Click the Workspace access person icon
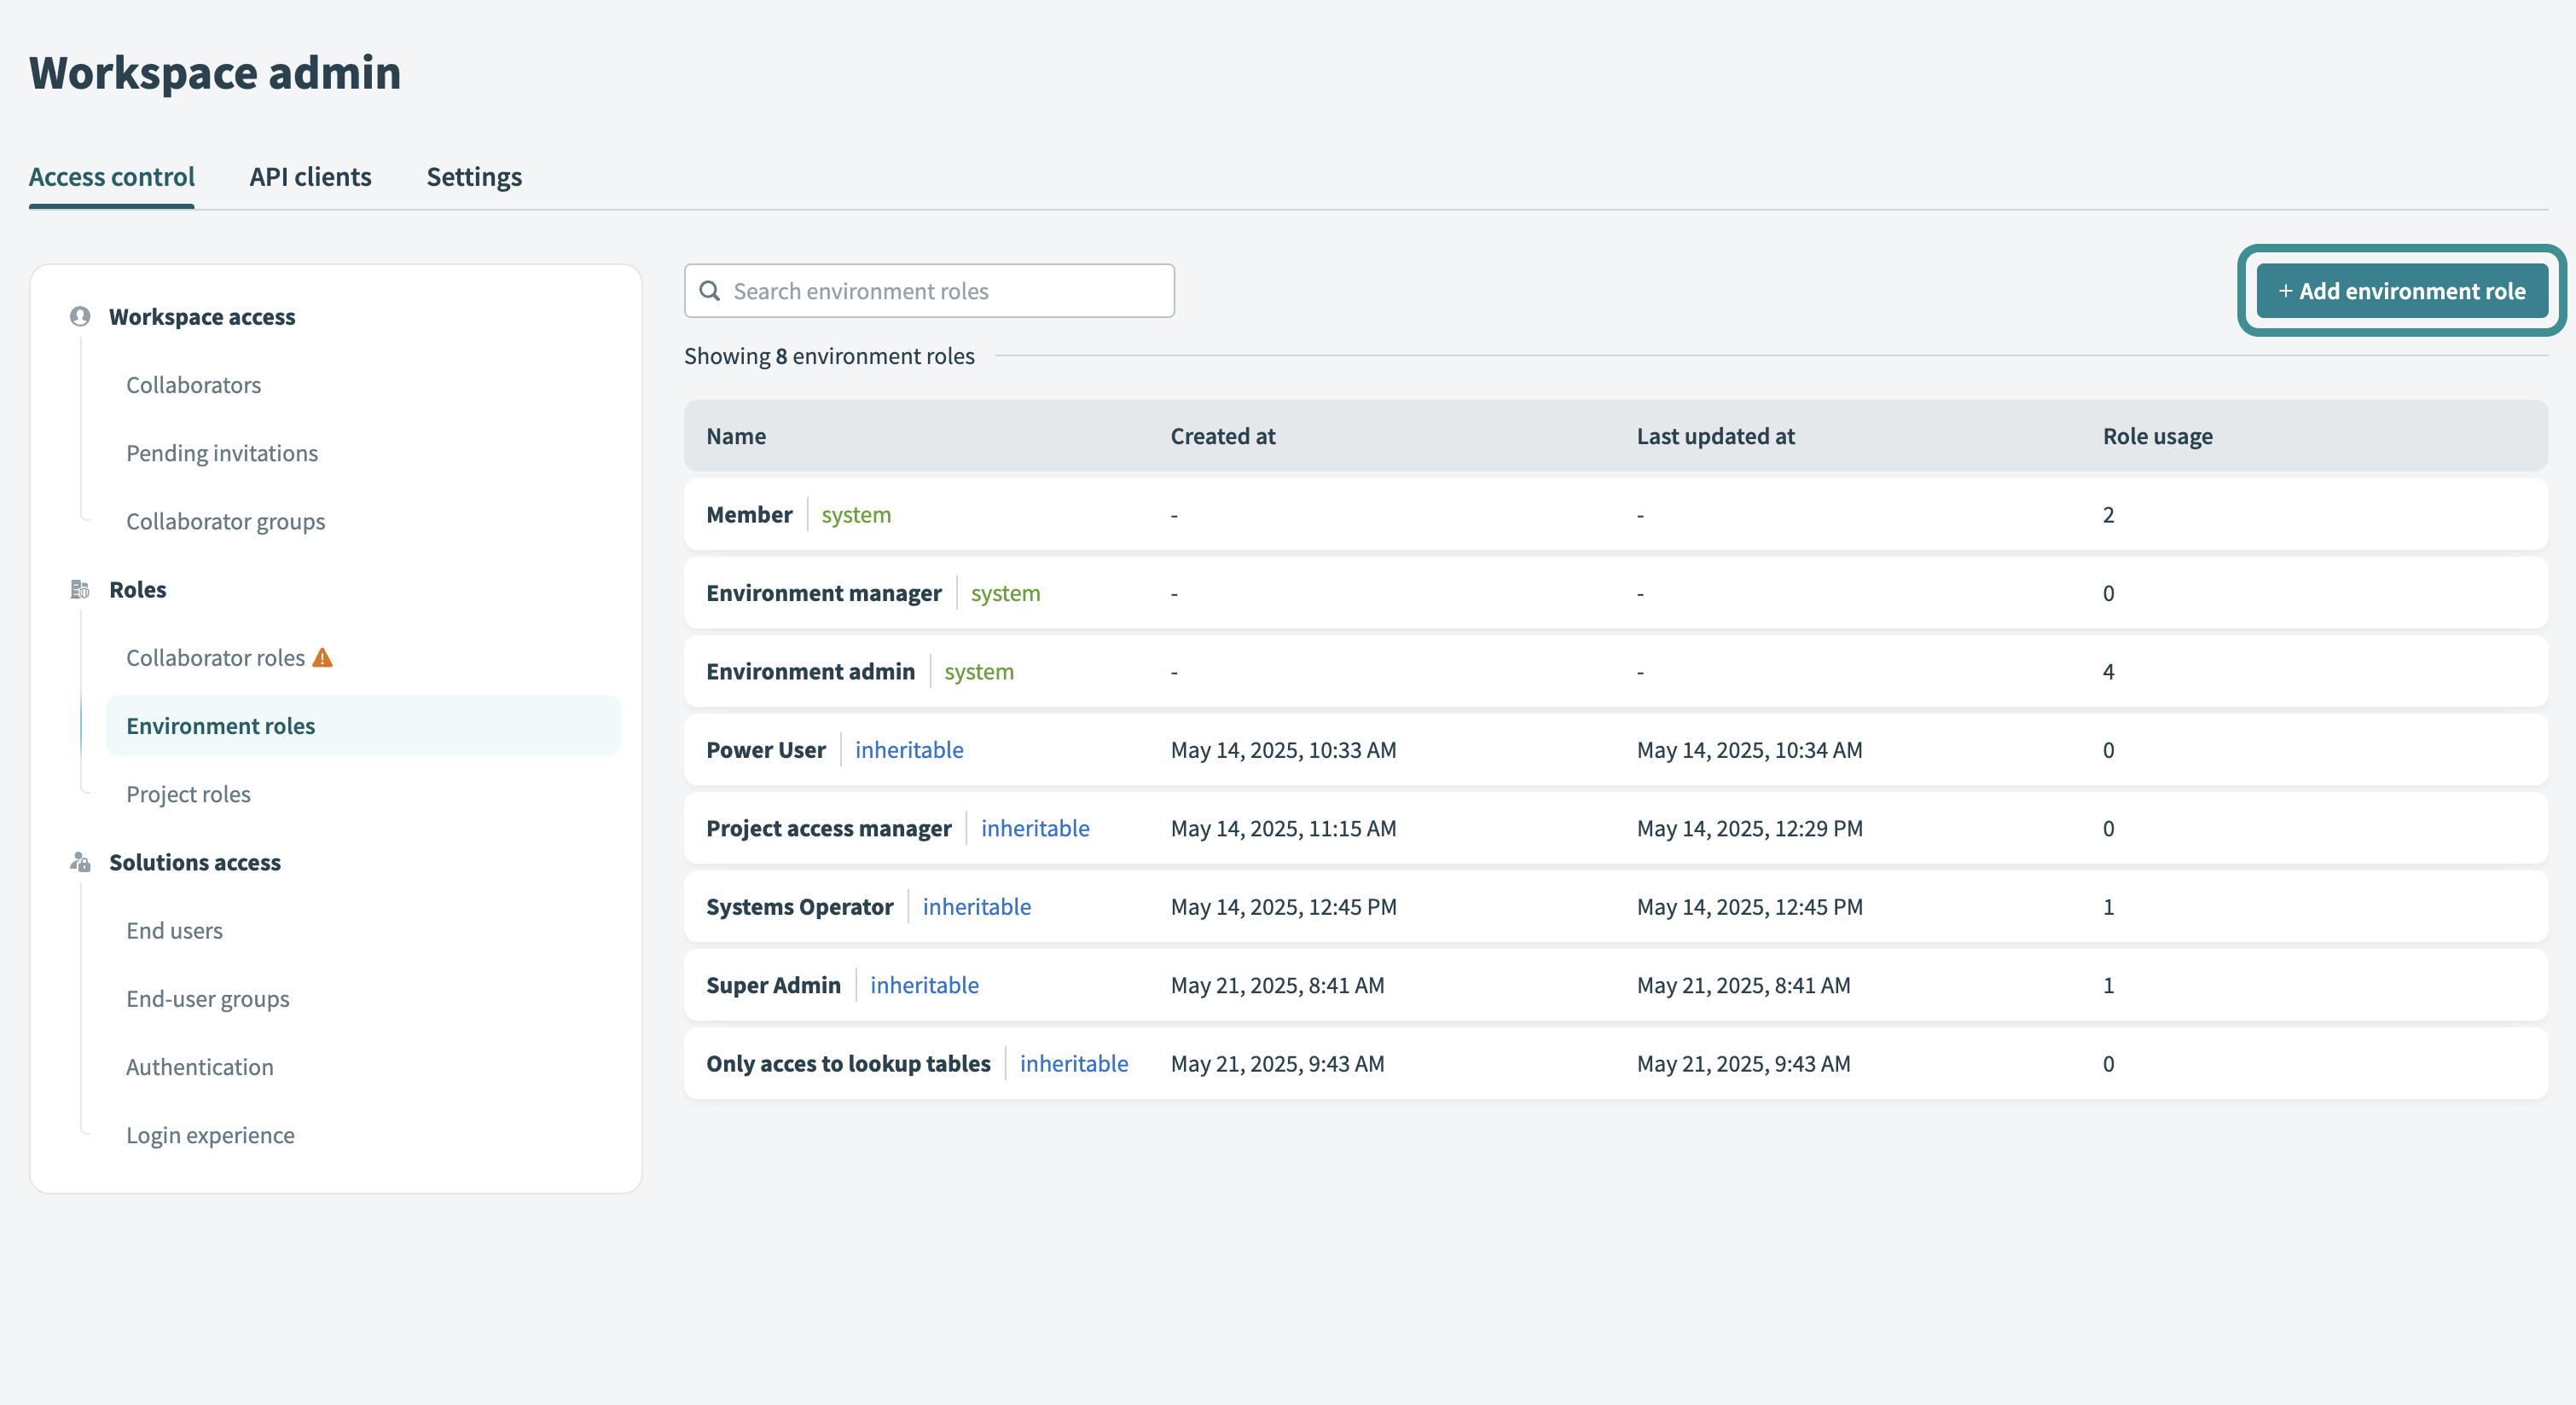The image size is (2576, 1405). click(79, 317)
